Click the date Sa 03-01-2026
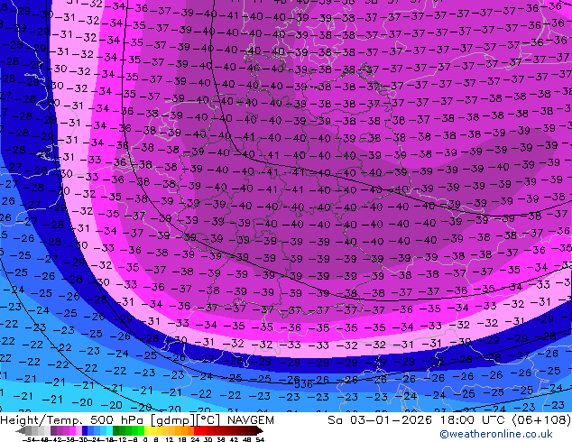The height and width of the screenshot is (442, 572). coord(380,420)
